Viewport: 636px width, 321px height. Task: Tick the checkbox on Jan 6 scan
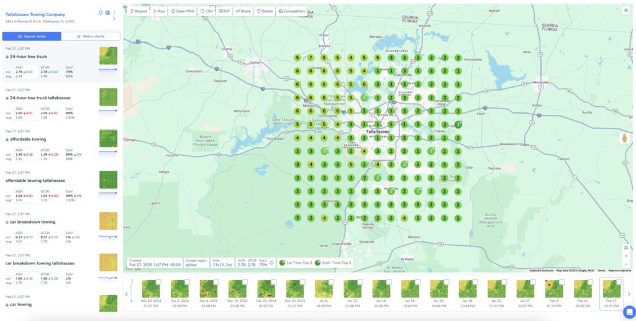(332, 282)
